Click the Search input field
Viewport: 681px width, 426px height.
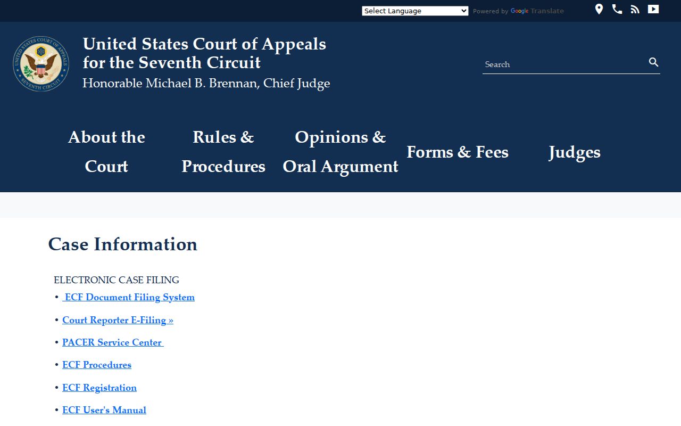click(x=564, y=64)
